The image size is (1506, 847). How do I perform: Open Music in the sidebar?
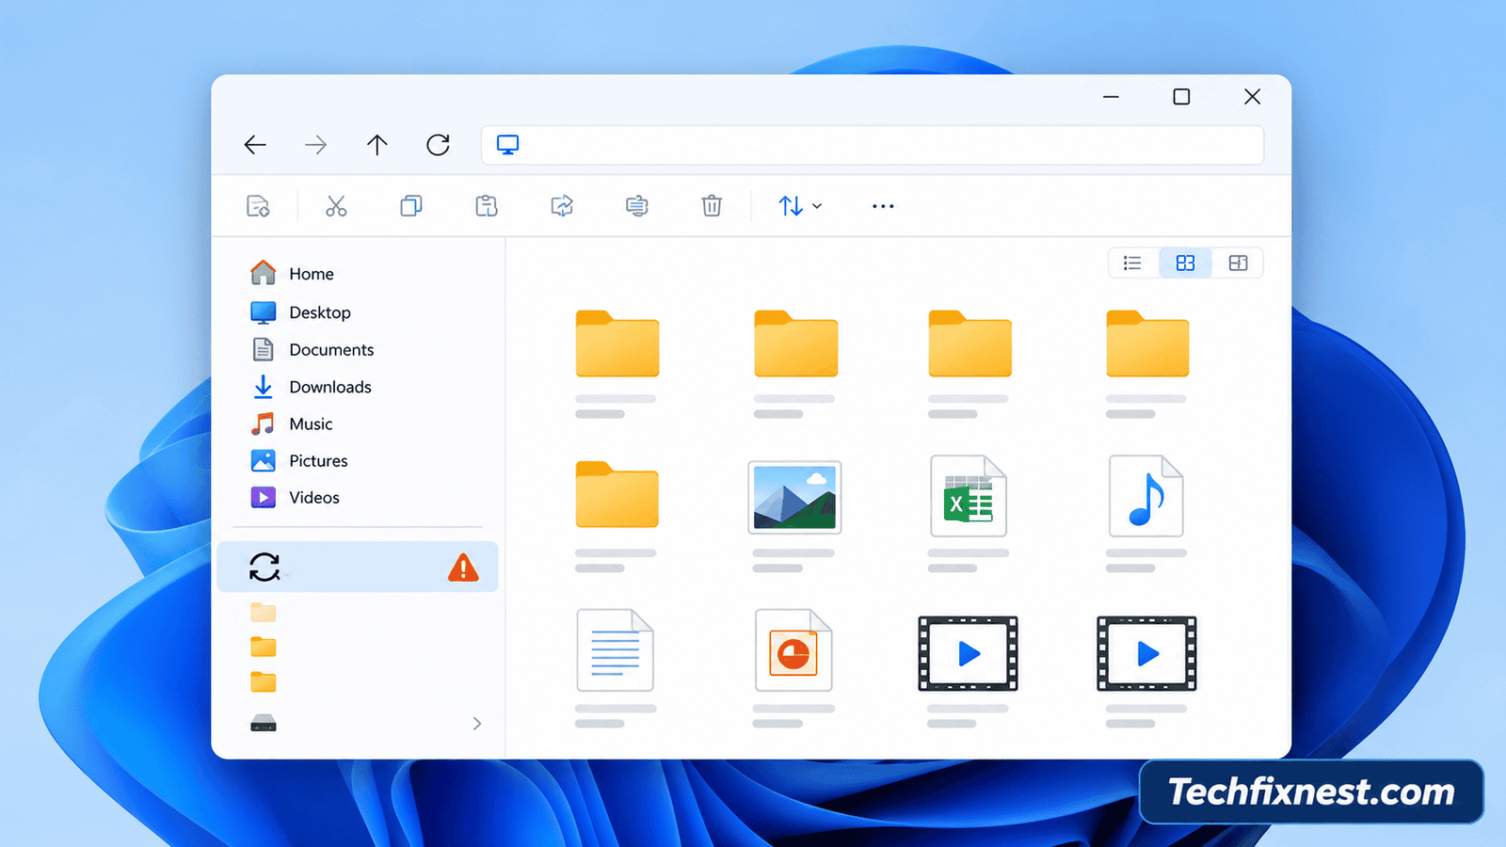(x=291, y=423)
